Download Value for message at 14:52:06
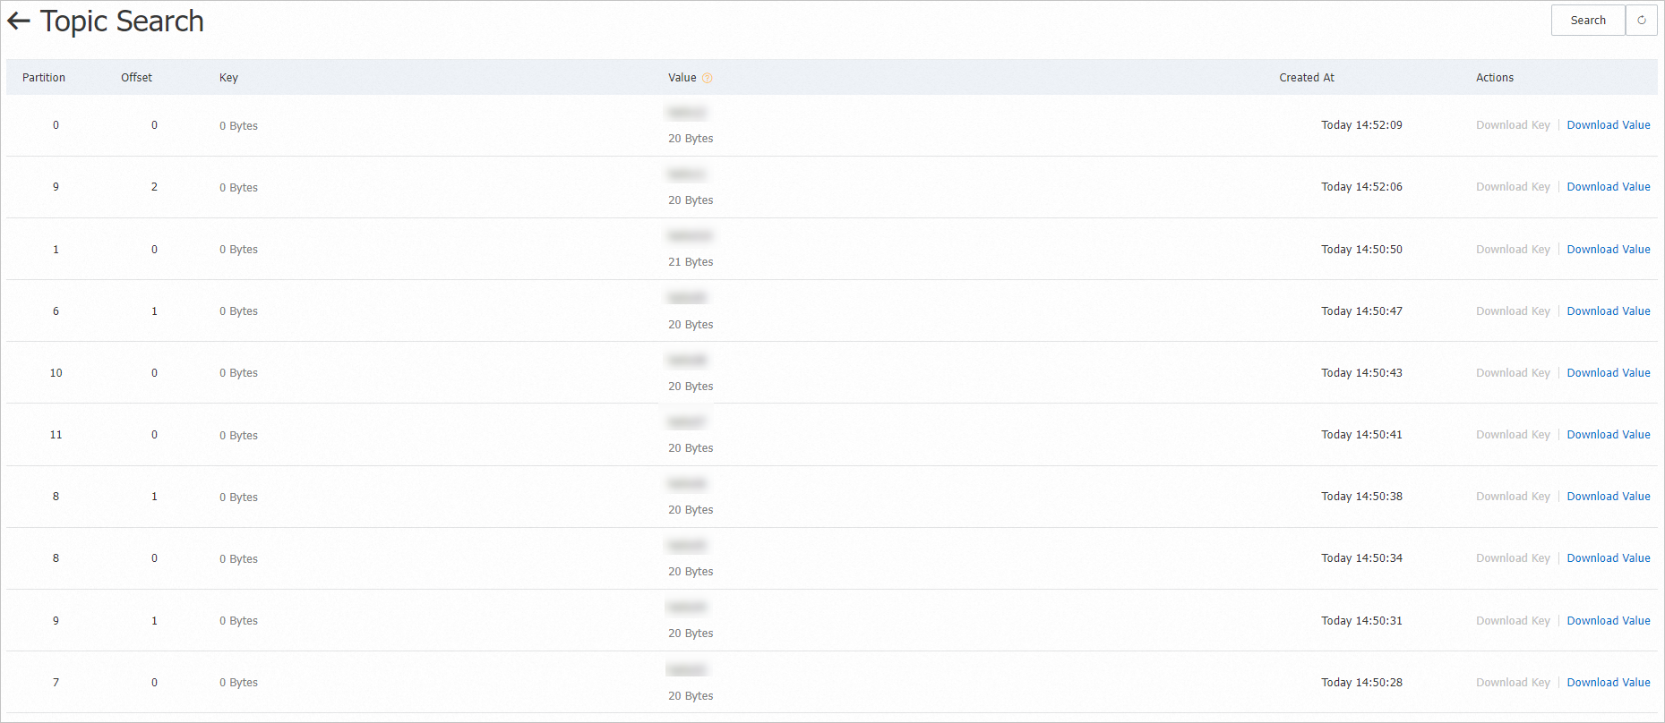Image resolution: width=1665 pixels, height=723 pixels. click(x=1609, y=187)
